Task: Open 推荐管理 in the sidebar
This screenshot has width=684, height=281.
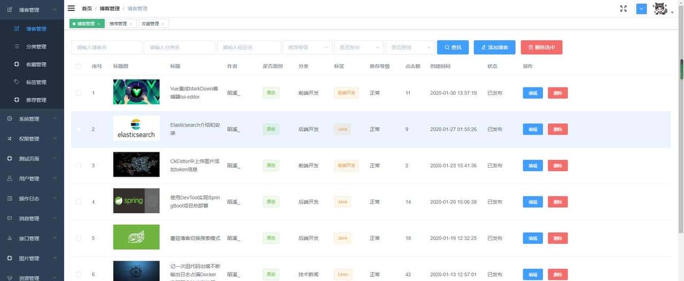Action: pyautogui.click(x=32, y=100)
